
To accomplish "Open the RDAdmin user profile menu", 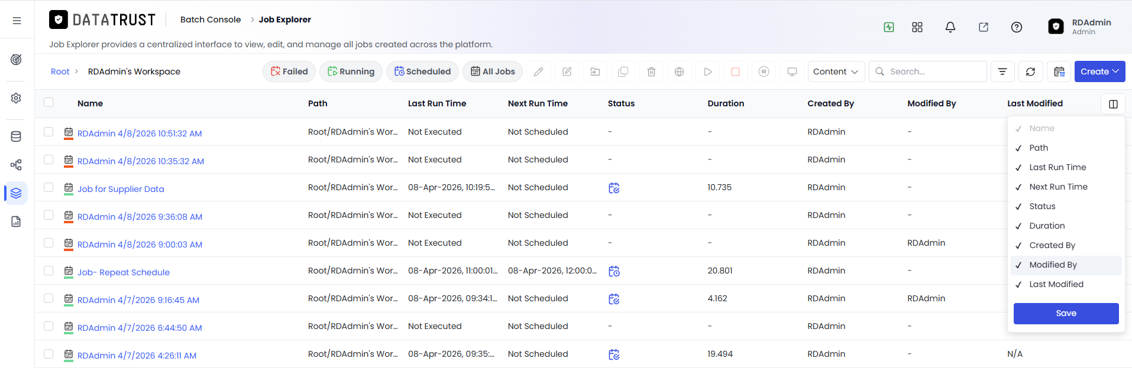I will (x=1080, y=27).
